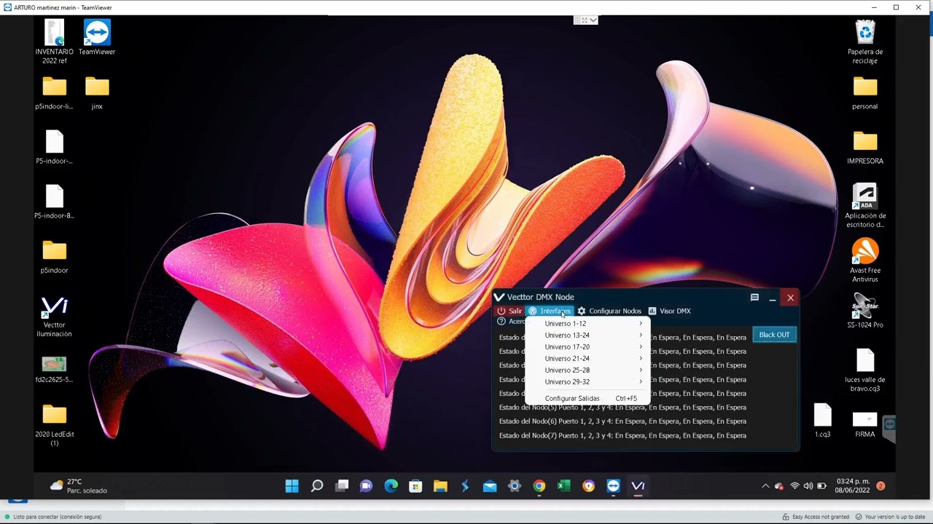
Task: Switch to Vecttor app in the taskbar
Action: coord(638,486)
